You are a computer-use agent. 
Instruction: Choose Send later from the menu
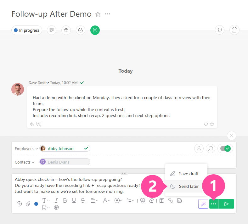(x=189, y=186)
